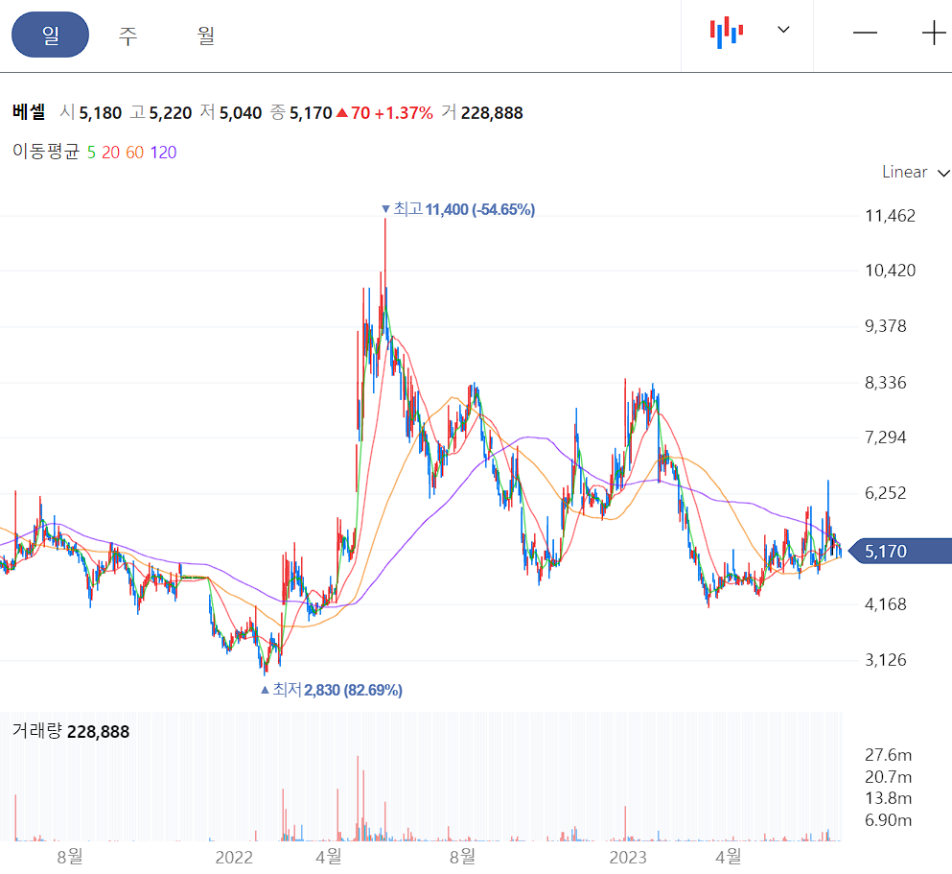
Task: Zoom out using the minus icon
Action: click(x=866, y=33)
